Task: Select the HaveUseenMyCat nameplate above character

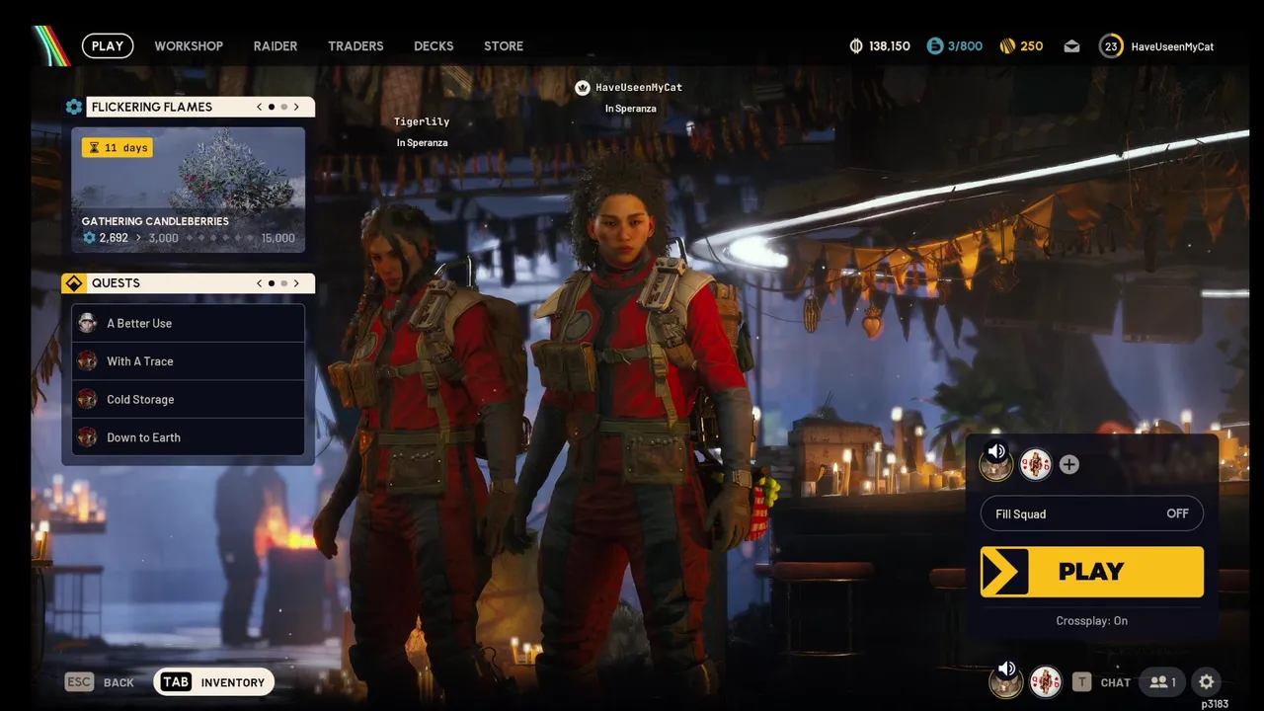Action: 639,87
